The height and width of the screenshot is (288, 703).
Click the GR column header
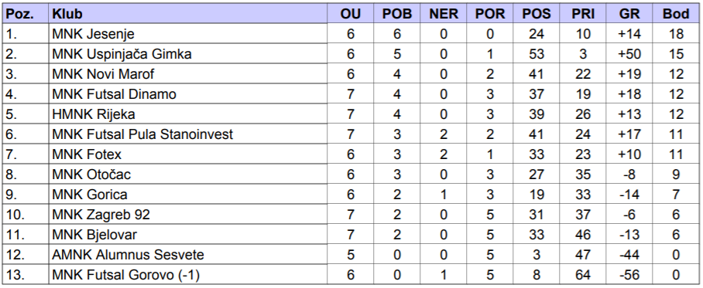[x=629, y=14]
